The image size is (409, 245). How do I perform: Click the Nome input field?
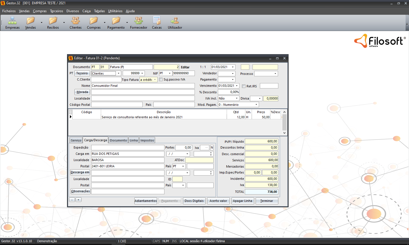click(x=143, y=86)
